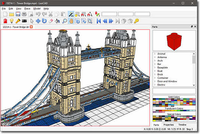Expand the Bar parts category
The width and height of the screenshot is (200, 134).
(x=155, y=64)
